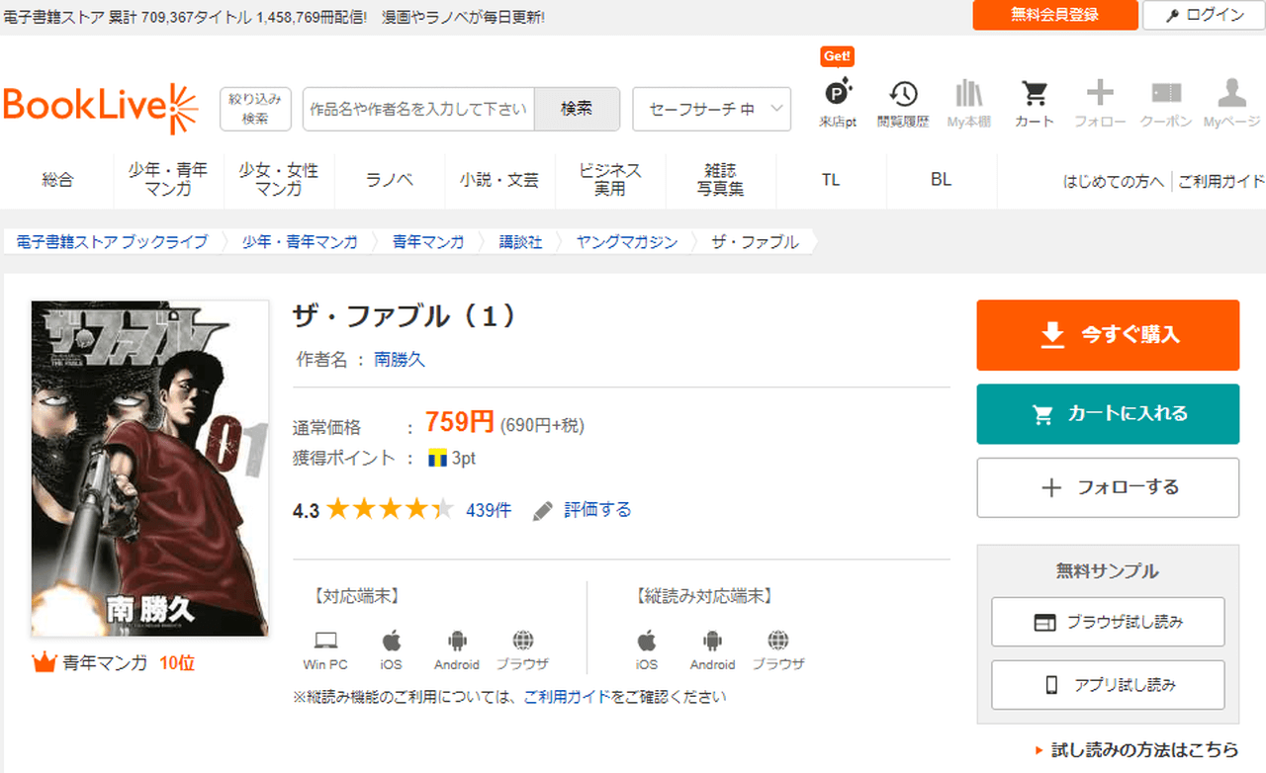The width and height of the screenshot is (1266, 773).
Task: Select the ラノベ category tab
Action: coord(390,180)
